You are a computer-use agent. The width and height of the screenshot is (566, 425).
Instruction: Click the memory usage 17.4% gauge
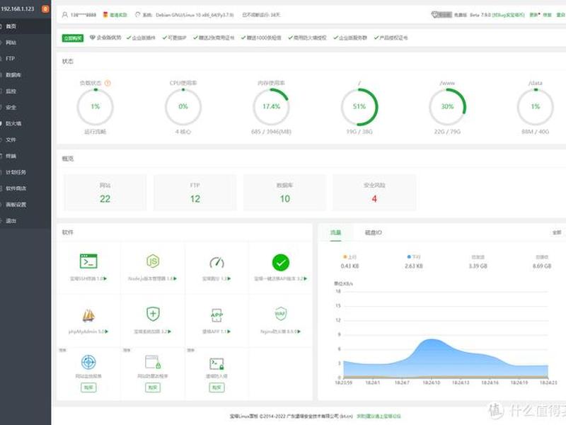271,107
